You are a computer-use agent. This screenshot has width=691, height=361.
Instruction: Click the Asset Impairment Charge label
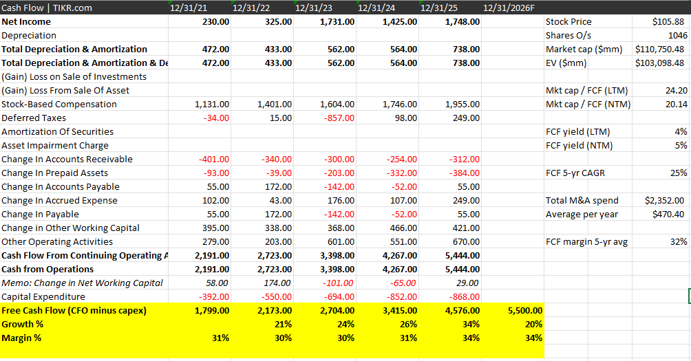pyautogui.click(x=54, y=145)
